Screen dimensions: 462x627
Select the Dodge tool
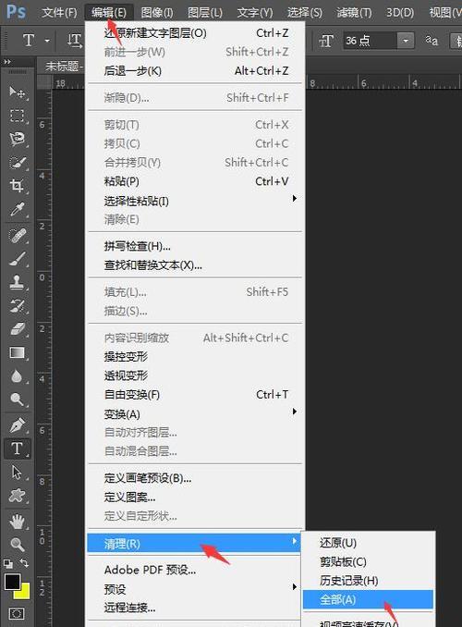click(x=17, y=400)
